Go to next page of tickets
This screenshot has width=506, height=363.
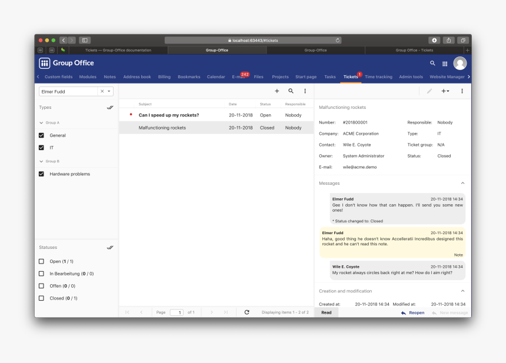click(212, 312)
